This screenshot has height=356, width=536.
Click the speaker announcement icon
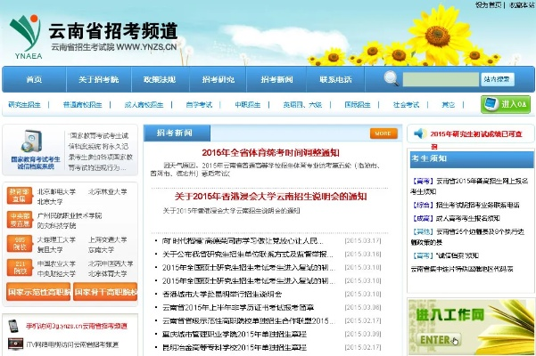tap(417, 133)
